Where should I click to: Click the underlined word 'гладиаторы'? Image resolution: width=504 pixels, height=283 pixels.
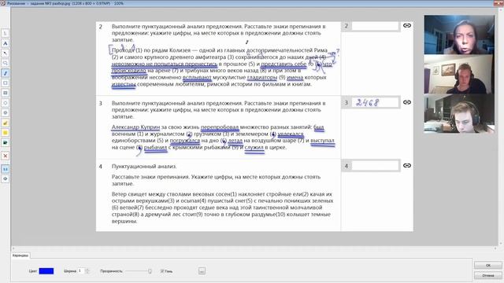pos(262,77)
